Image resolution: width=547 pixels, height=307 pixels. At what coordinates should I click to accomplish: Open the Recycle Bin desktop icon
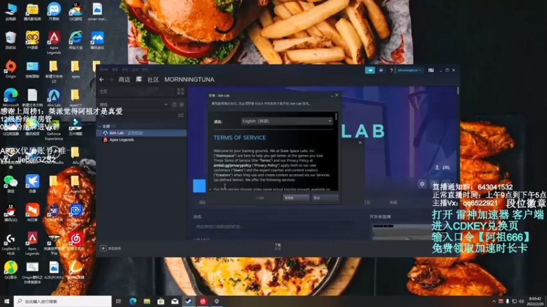[11, 40]
